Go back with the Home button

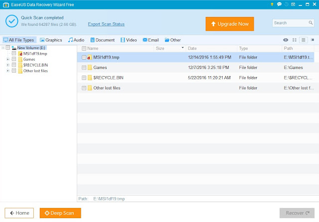click(19, 213)
